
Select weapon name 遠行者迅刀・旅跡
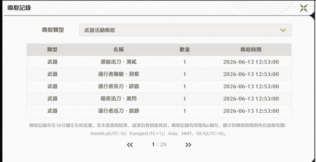click(118, 111)
